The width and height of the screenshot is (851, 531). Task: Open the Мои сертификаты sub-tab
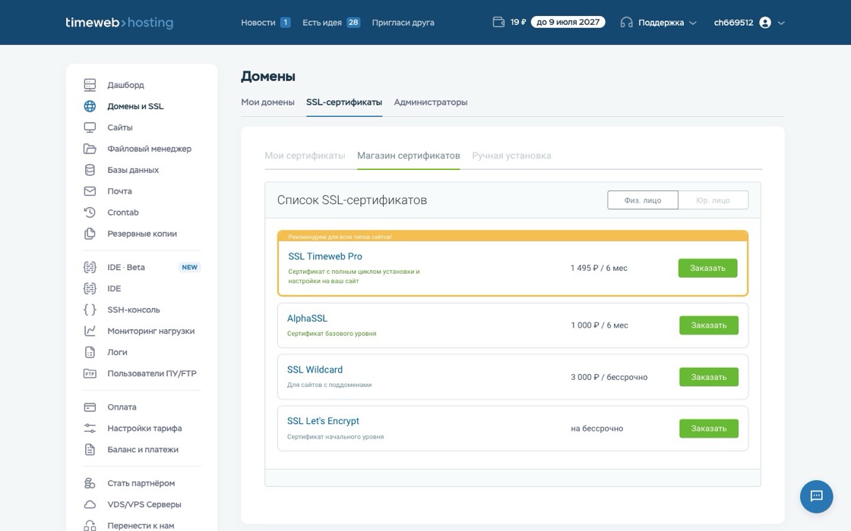click(x=305, y=156)
